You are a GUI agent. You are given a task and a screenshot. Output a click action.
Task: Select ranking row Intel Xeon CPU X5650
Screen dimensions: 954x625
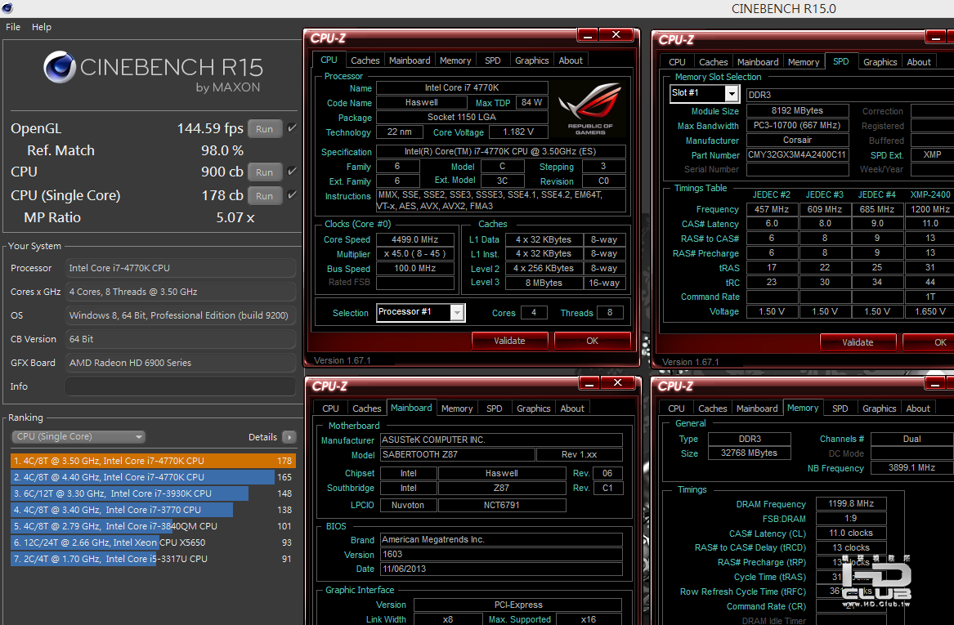click(152, 542)
